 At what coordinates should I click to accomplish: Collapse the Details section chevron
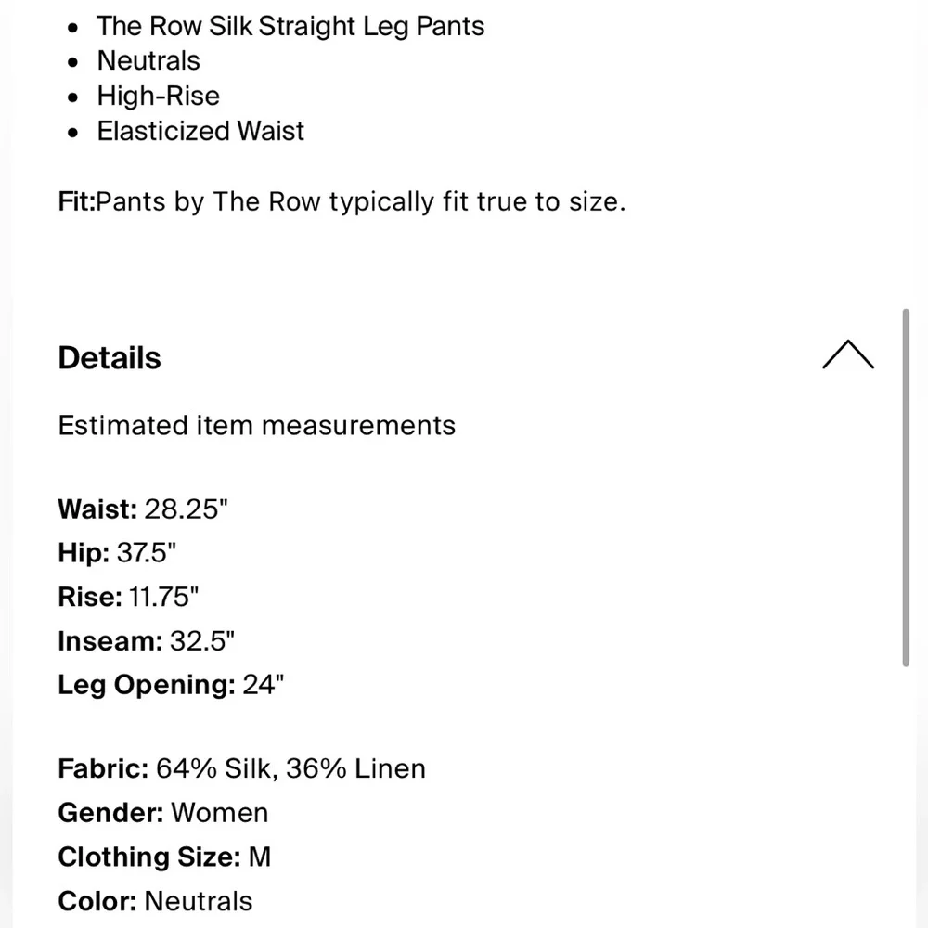click(847, 356)
